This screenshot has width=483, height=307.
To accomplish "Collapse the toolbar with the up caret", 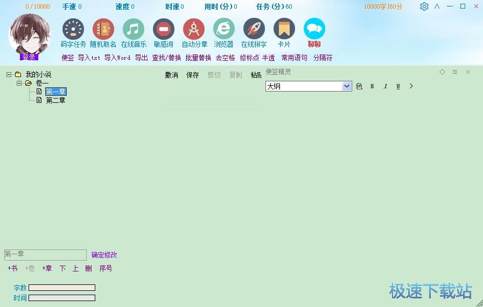I will (437, 6).
